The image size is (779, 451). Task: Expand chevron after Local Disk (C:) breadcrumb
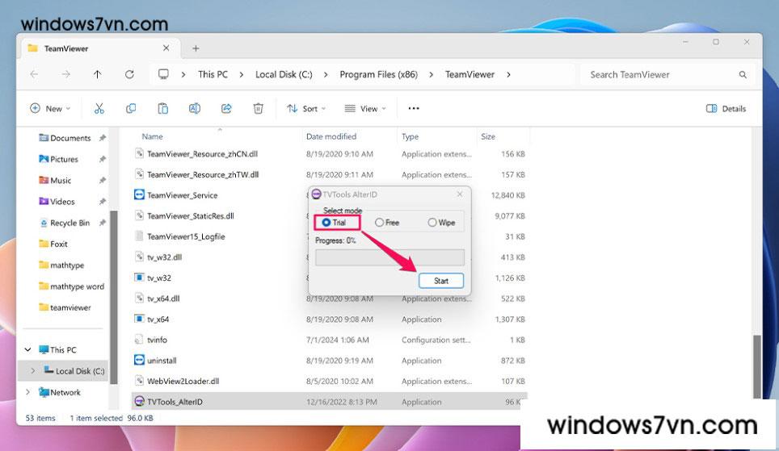(x=326, y=74)
